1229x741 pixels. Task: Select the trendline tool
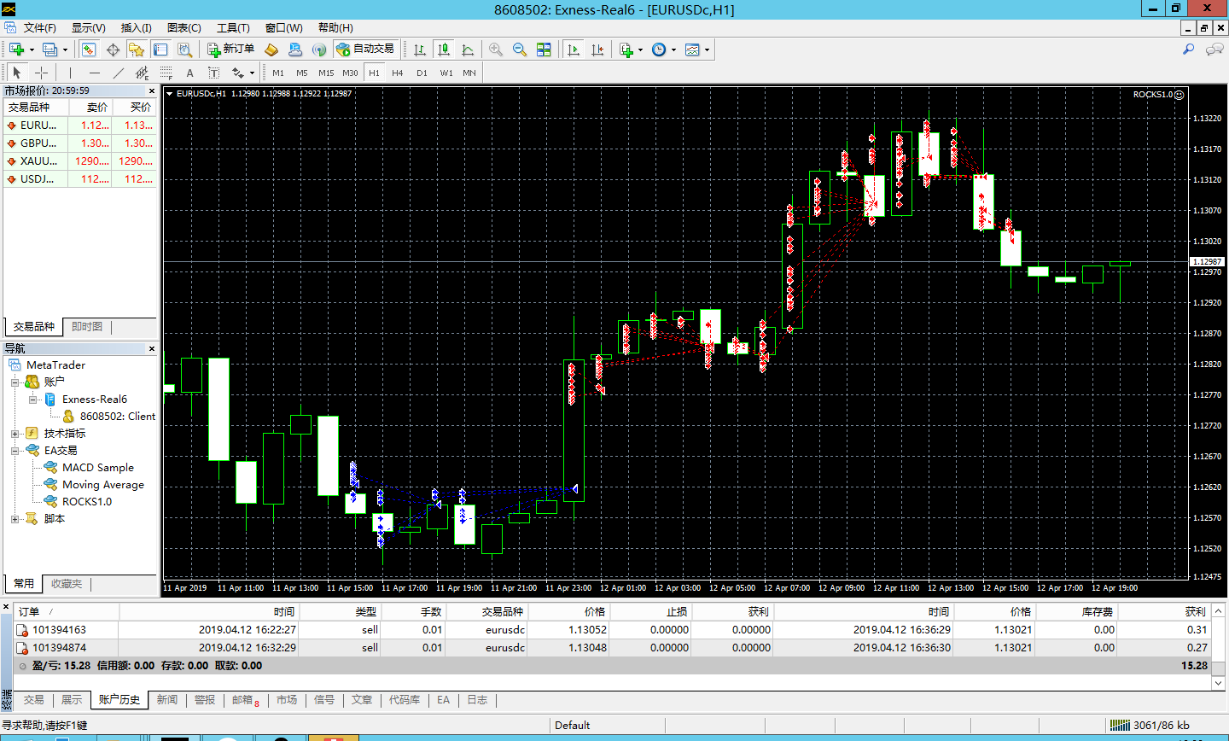[118, 73]
